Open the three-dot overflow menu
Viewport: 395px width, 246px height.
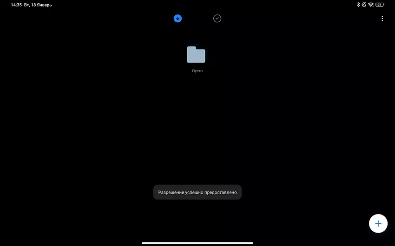tap(382, 19)
